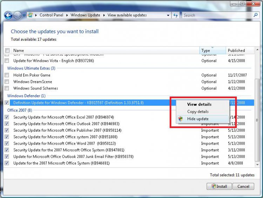Click the Cancel button
This screenshot has width=263, height=198.
pyautogui.click(x=243, y=186)
